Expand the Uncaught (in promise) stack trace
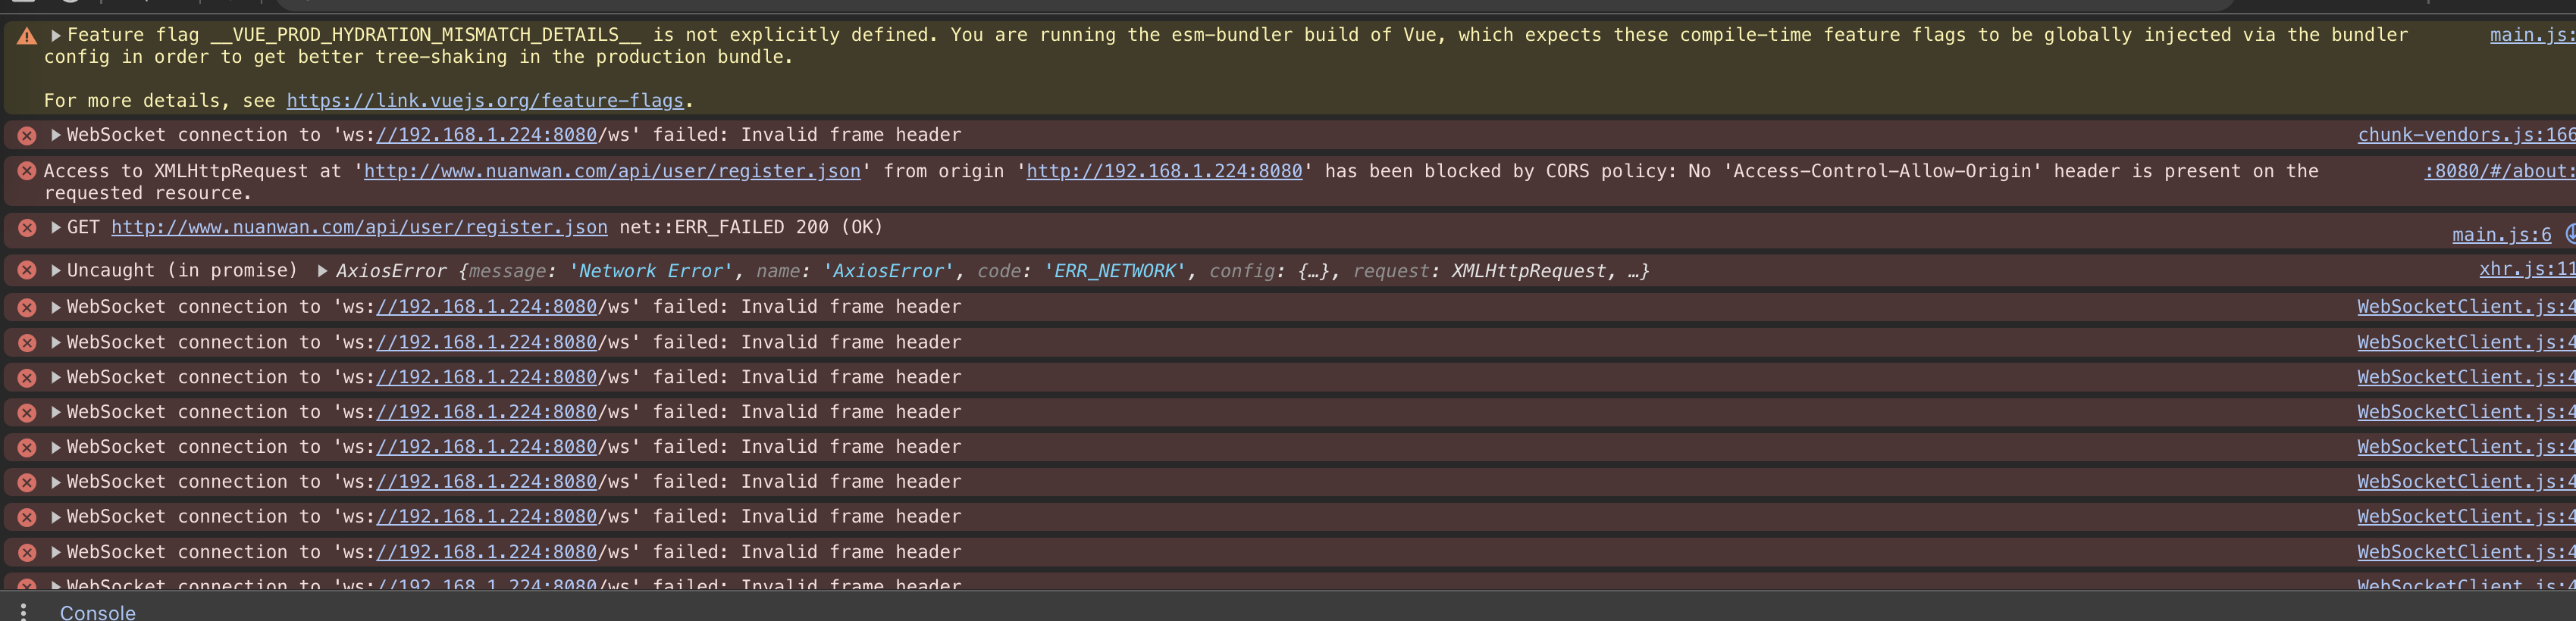Viewport: 2576px width, 621px height. tap(56, 270)
